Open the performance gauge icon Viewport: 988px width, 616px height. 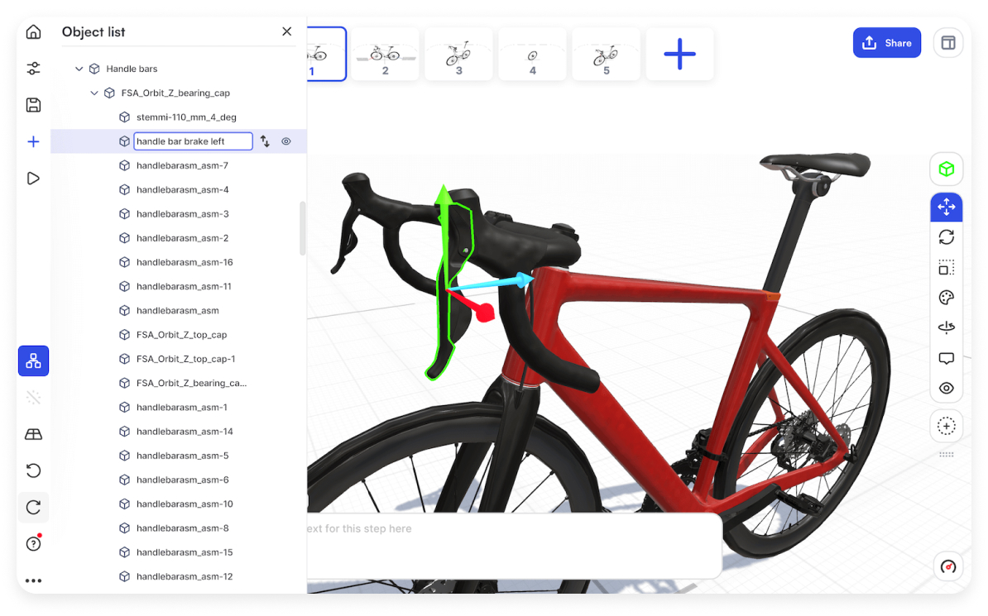947,567
